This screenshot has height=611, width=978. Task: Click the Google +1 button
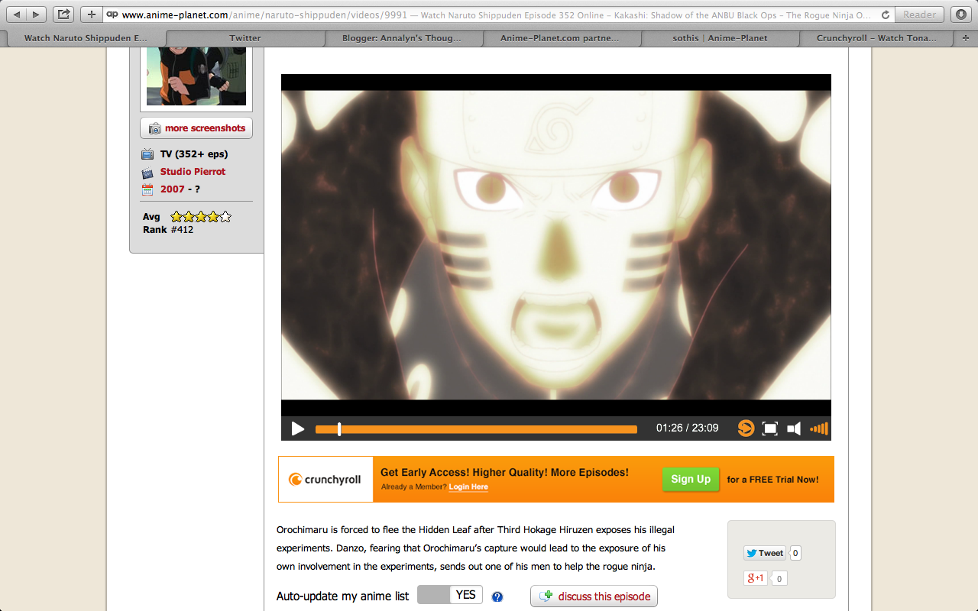[755, 578]
